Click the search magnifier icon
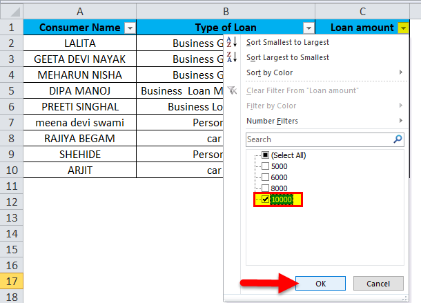 (x=398, y=139)
